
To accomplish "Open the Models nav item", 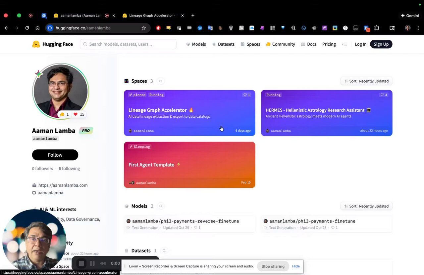I will (196, 44).
